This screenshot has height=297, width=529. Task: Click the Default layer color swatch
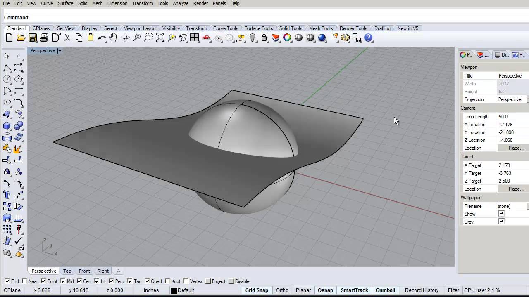(174, 291)
